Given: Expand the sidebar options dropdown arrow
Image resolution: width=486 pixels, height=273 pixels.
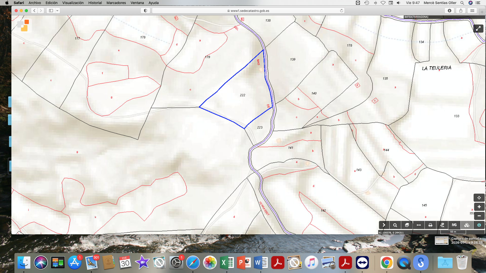Looking at the screenshot, I should click(57, 11).
